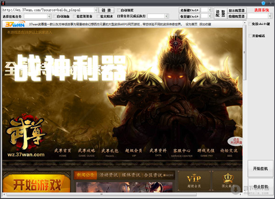The width and height of the screenshot is (275, 199).
Task: Click the 老板键Ctrl+ button
Action: click(x=189, y=10)
